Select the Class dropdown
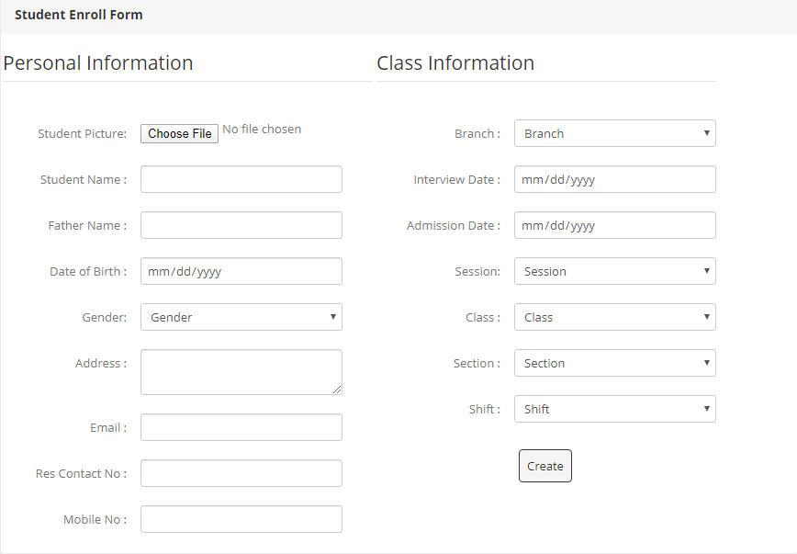Image resolution: width=797 pixels, height=554 pixels. (x=614, y=317)
